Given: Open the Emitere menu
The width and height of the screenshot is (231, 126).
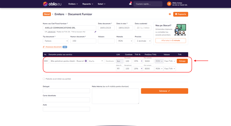Looking at the screenshot, I should pyautogui.click(x=73, y=4).
